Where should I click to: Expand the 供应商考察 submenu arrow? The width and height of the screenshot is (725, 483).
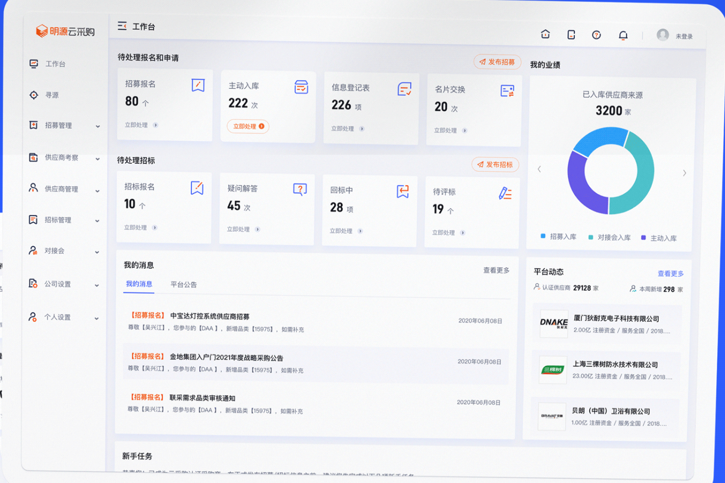[98, 159]
